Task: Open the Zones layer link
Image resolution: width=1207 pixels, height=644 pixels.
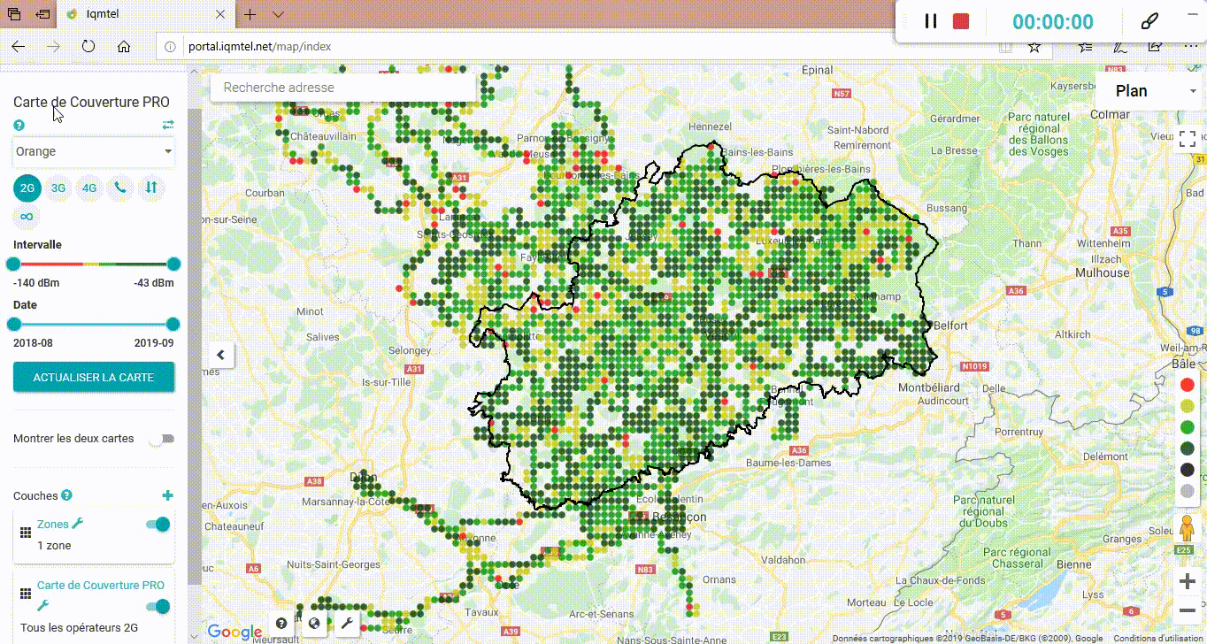Action: pos(53,525)
